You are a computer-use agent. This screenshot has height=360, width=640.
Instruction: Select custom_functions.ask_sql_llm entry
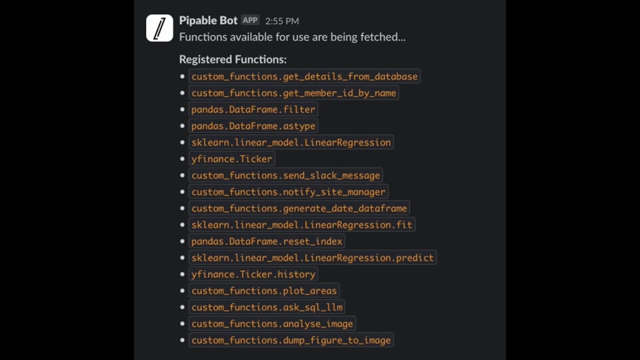click(266, 307)
